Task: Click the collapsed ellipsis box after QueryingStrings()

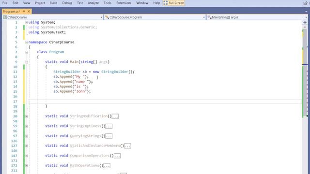Action: tap(108, 136)
